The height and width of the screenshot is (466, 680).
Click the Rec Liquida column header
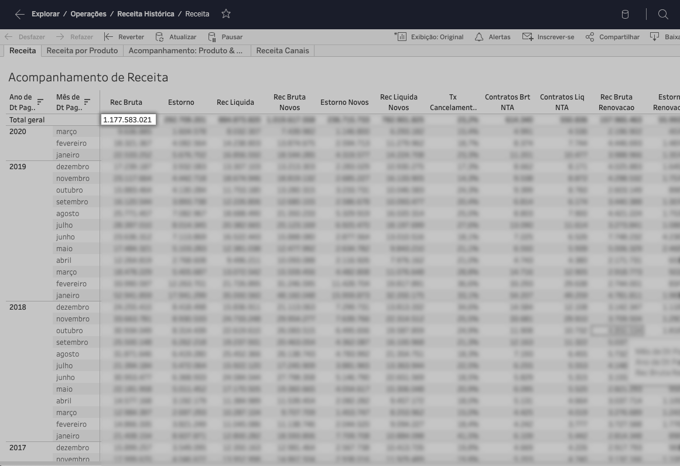235,102
